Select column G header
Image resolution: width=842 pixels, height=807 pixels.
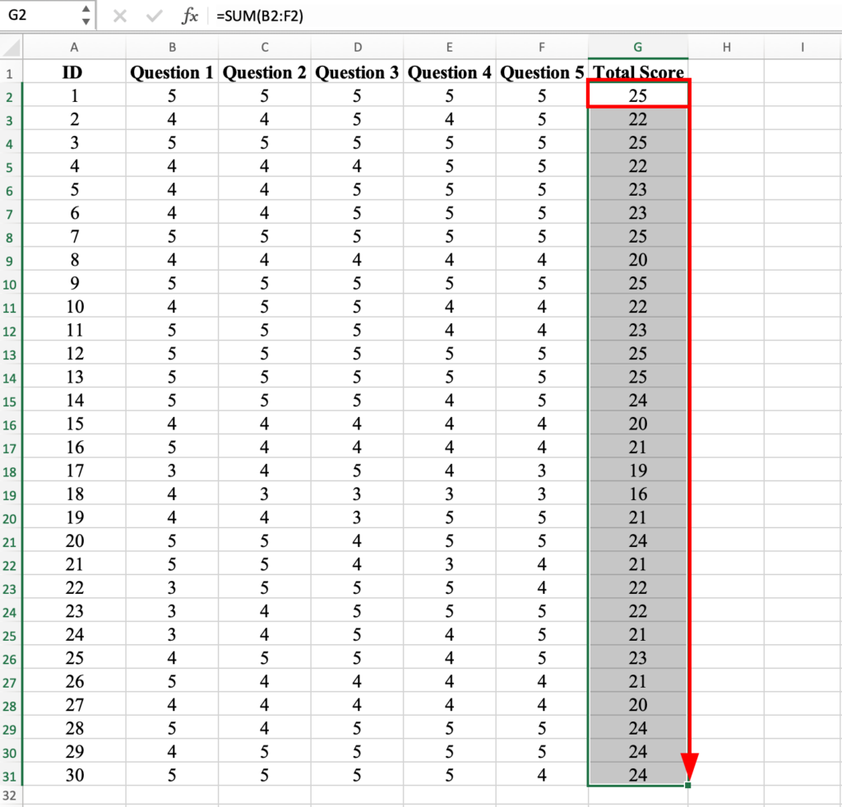(637, 47)
